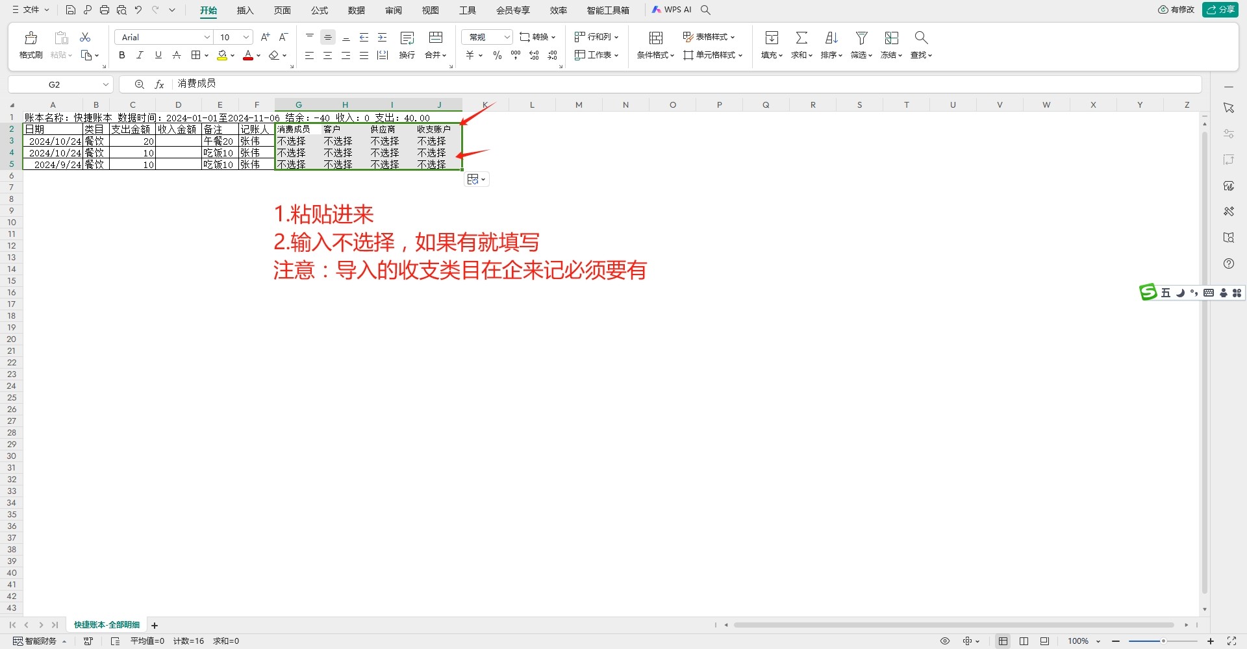
Task: Click the formula bar input field
Action: tap(682, 84)
